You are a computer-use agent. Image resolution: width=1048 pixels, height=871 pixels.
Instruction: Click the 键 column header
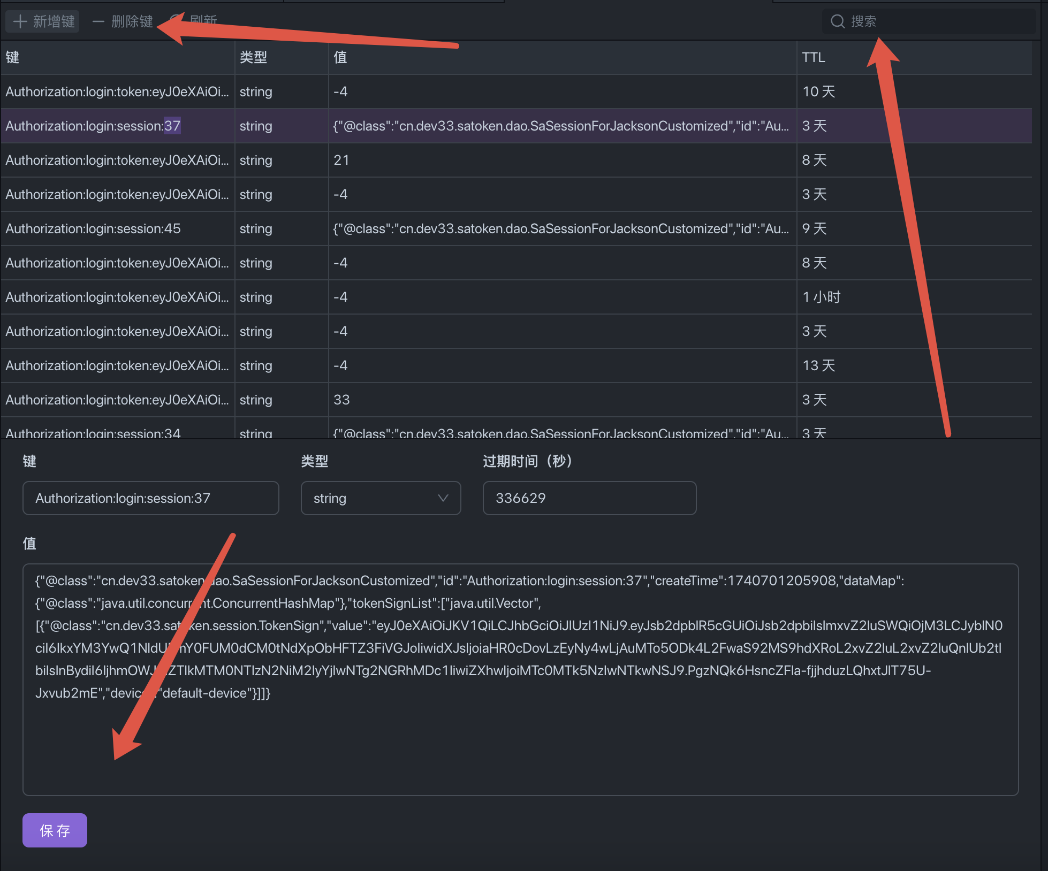tap(13, 57)
